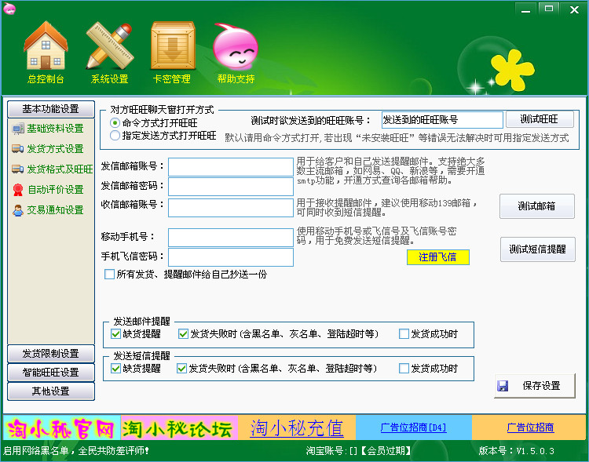
Task: Click the 测试邮箱 button
Action: point(537,206)
